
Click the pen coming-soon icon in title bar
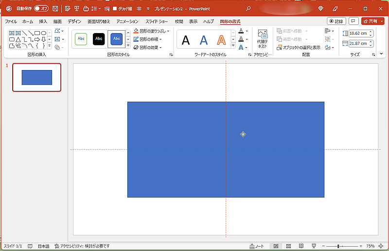(x=335, y=9)
